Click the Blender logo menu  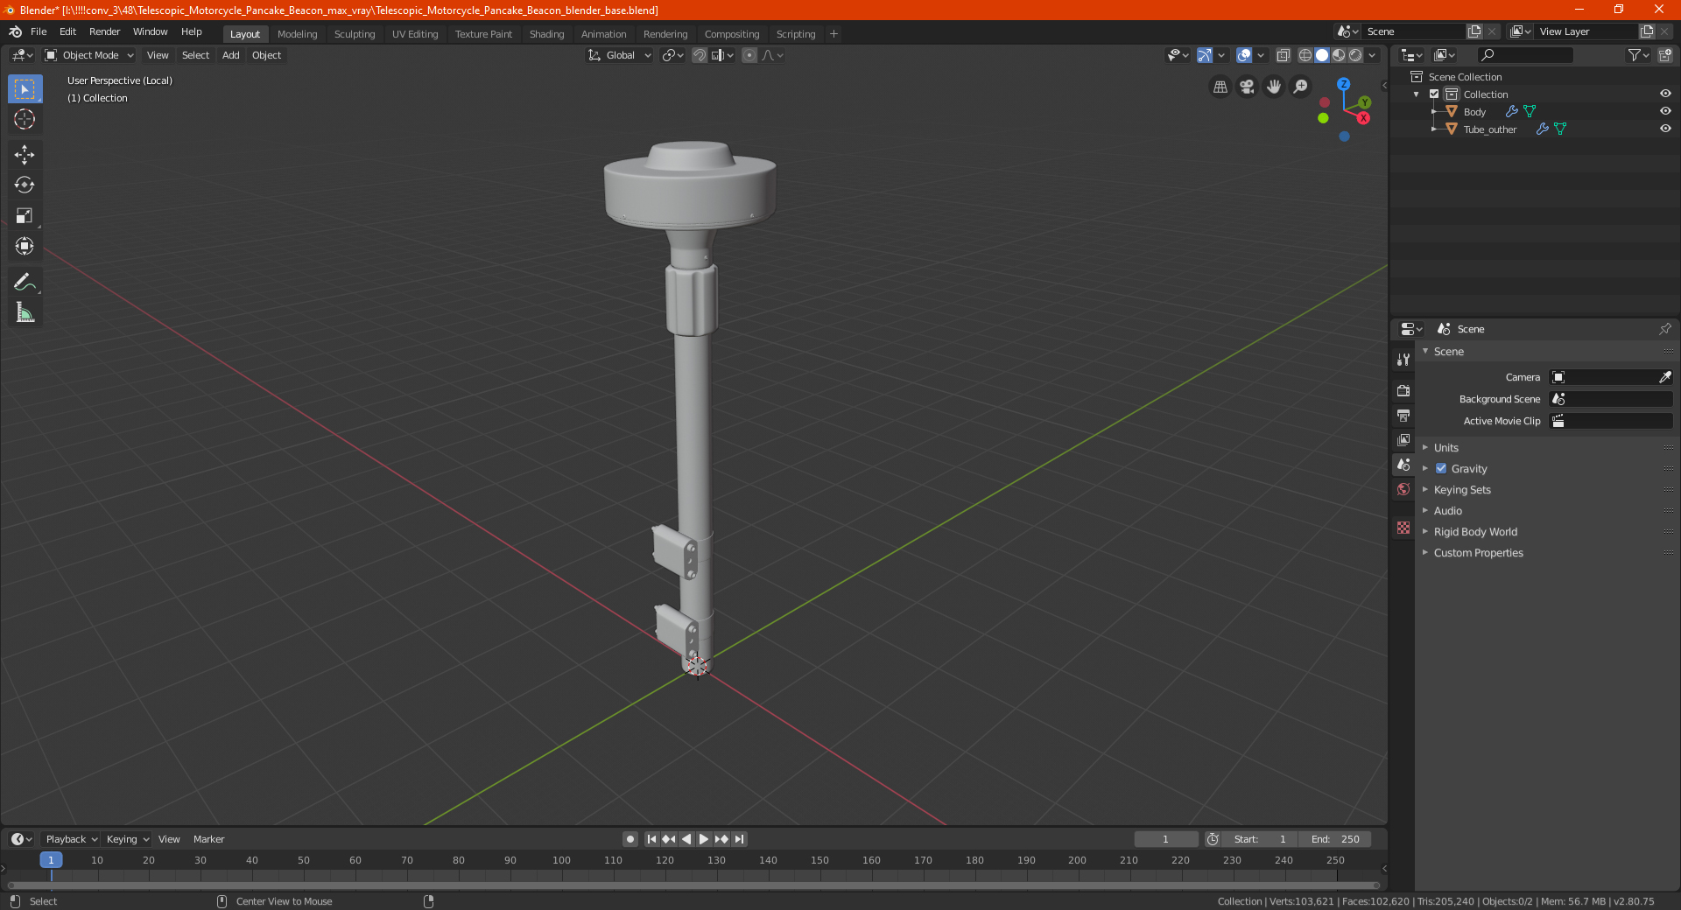coord(15,31)
